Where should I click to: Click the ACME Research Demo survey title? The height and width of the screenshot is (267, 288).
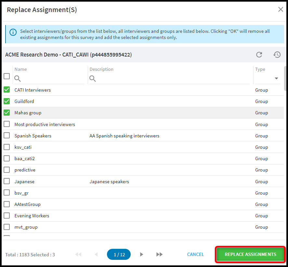point(68,55)
